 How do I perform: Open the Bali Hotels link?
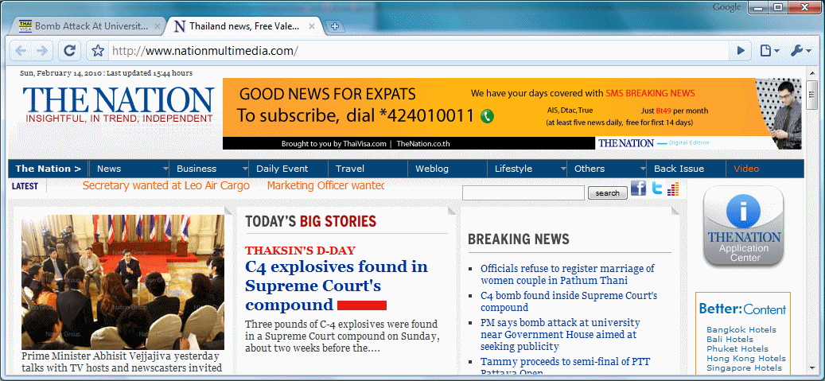point(730,340)
